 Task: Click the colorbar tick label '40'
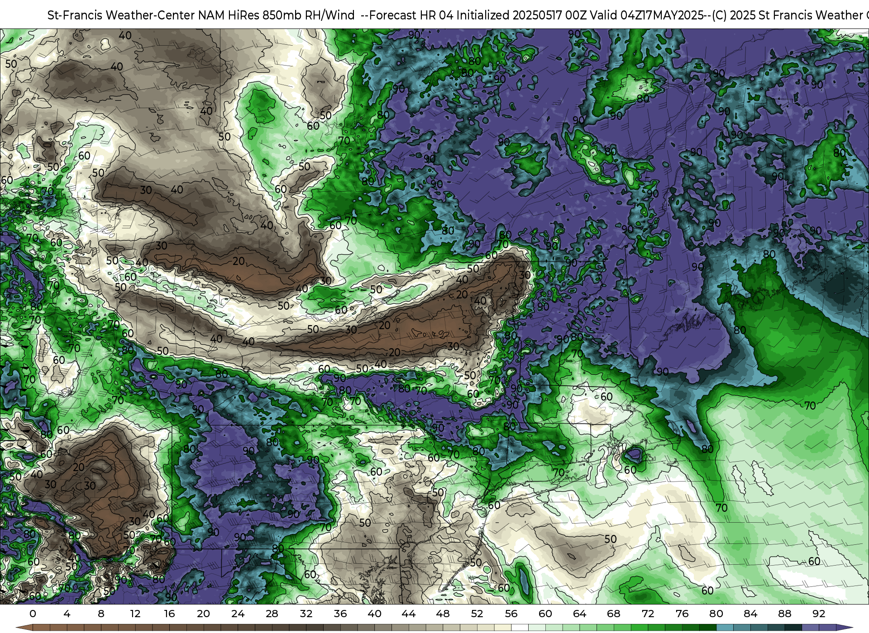pyautogui.click(x=374, y=614)
